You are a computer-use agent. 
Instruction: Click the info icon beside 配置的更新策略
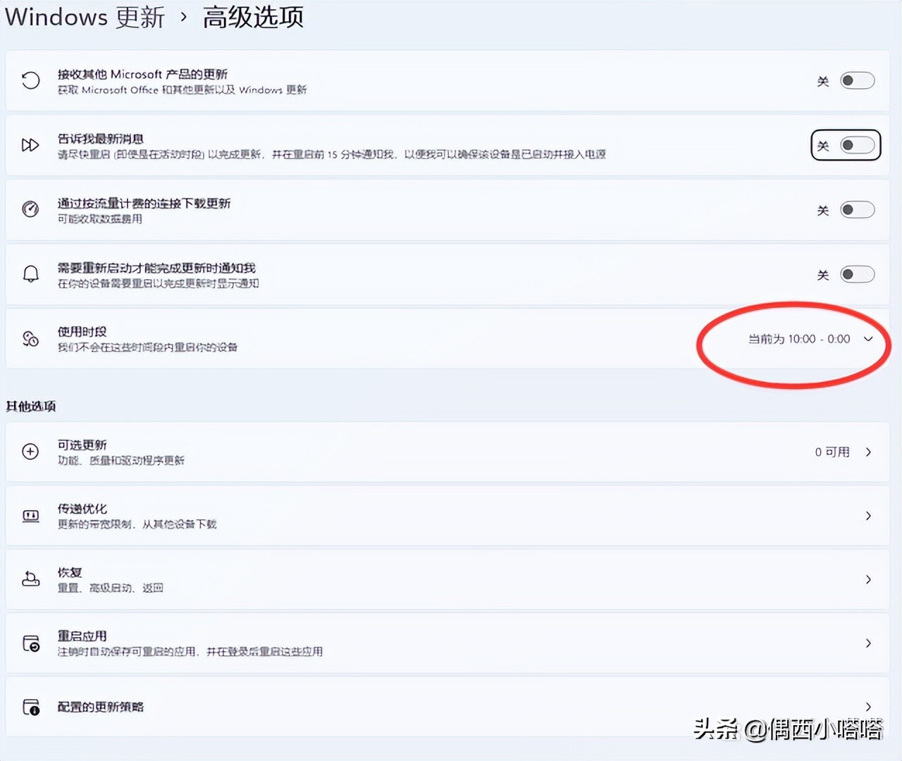point(30,707)
